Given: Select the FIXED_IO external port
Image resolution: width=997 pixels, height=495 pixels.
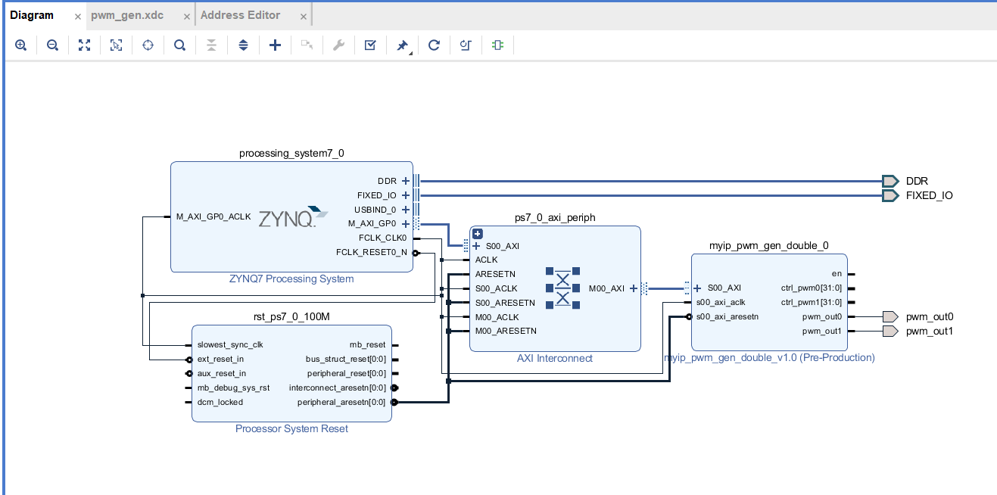Looking at the screenshot, I should 890,195.
